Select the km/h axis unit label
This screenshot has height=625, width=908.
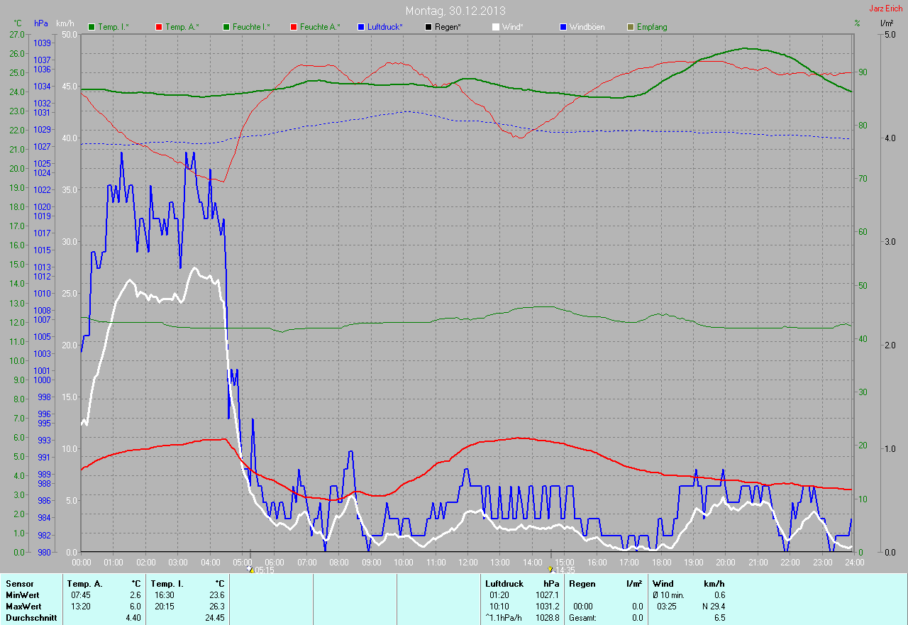65,23
